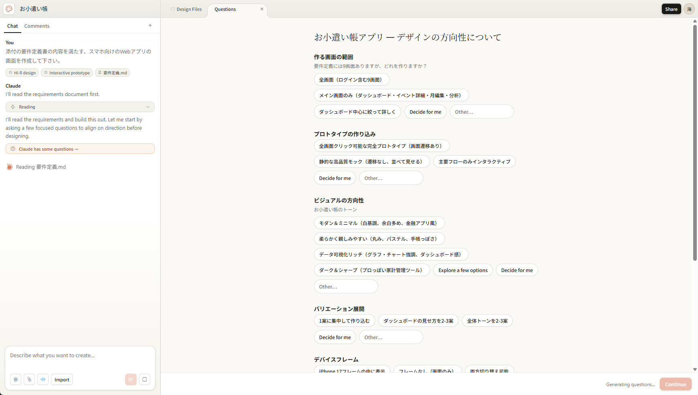This screenshot has height=395, width=698.
Task: Click the send message arrow icon
Action: [131, 379]
